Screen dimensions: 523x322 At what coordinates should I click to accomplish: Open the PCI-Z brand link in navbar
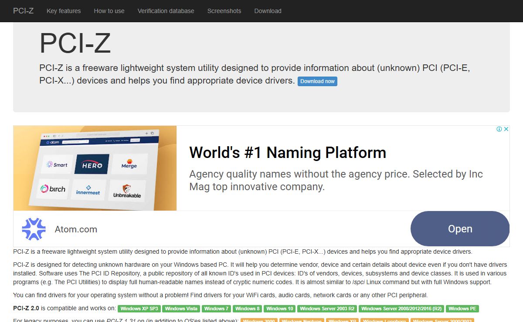click(24, 11)
